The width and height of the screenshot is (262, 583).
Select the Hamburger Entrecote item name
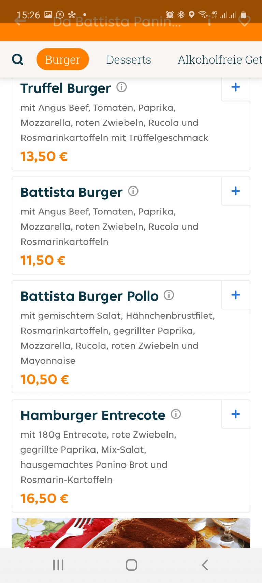click(93, 415)
